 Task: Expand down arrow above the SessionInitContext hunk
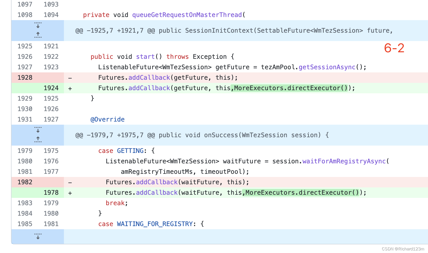tap(38, 25)
